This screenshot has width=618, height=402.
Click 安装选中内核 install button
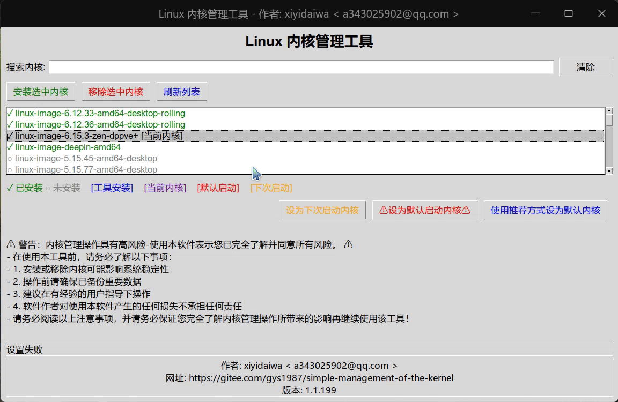(41, 92)
